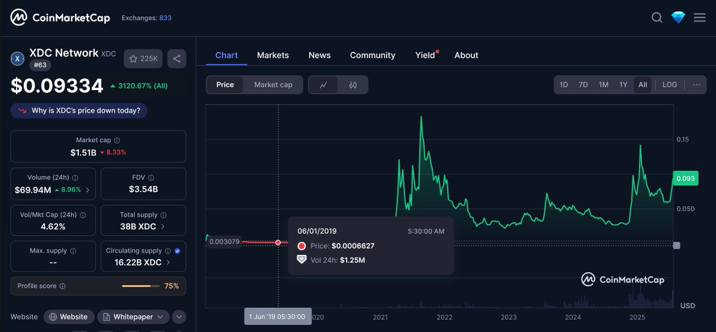This screenshot has width=716, height=332.
Task: Click the Profile score 75% bar
Action: click(x=140, y=286)
